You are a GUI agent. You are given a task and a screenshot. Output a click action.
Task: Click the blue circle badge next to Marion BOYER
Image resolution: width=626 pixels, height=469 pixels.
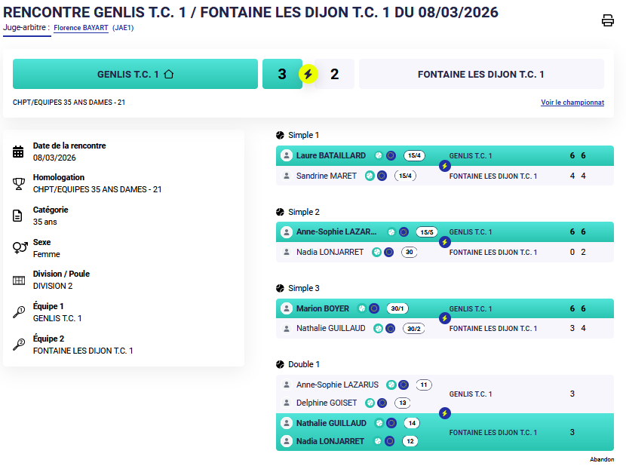coord(374,308)
